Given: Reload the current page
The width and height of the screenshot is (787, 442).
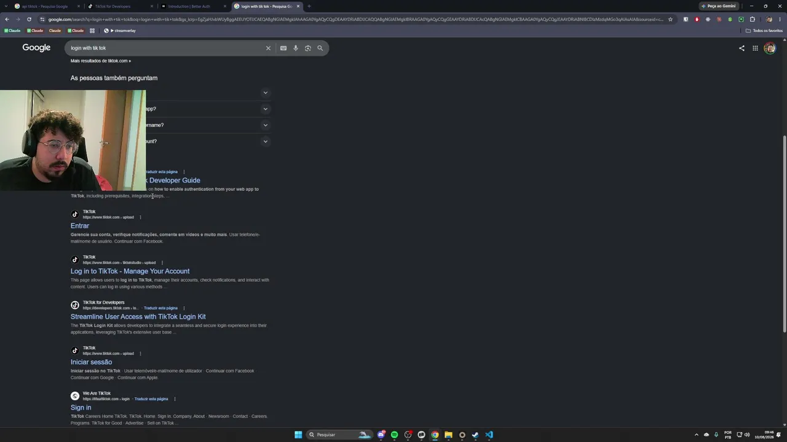Looking at the screenshot, I should click(x=29, y=19).
